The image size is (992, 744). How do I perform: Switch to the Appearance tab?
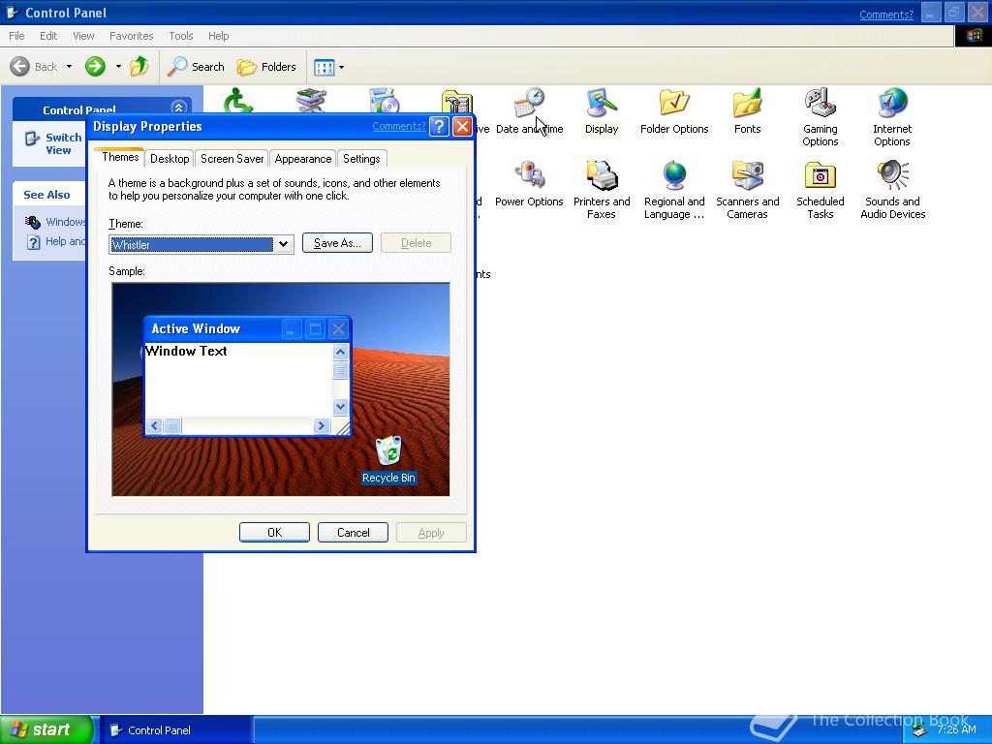pos(302,159)
